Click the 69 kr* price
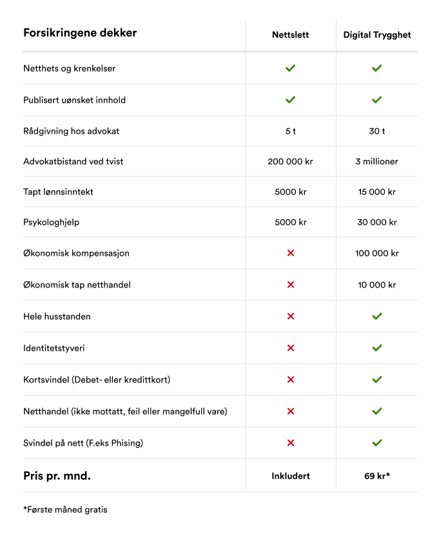Viewport: 441px width, 540px height. [x=377, y=476]
